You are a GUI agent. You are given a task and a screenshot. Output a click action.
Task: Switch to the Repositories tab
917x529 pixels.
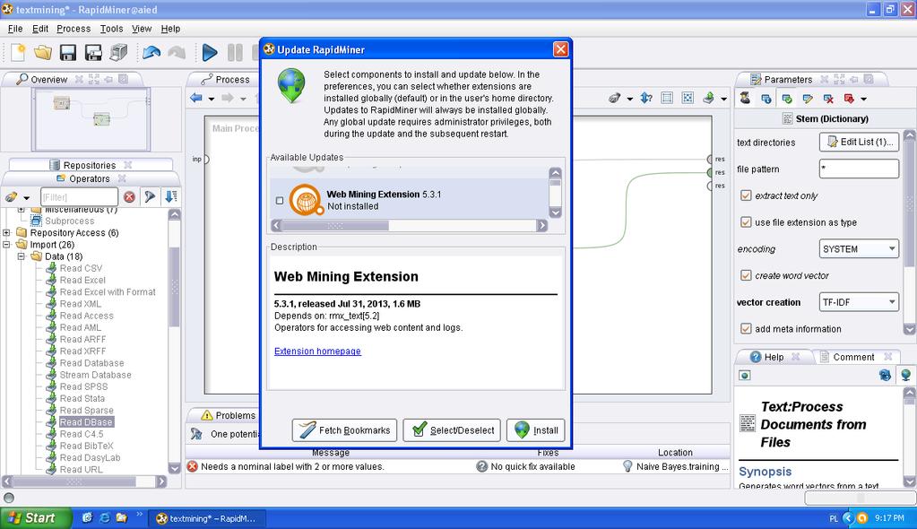pos(89,165)
